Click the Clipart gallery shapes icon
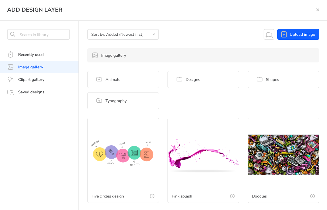 [x=11, y=79]
